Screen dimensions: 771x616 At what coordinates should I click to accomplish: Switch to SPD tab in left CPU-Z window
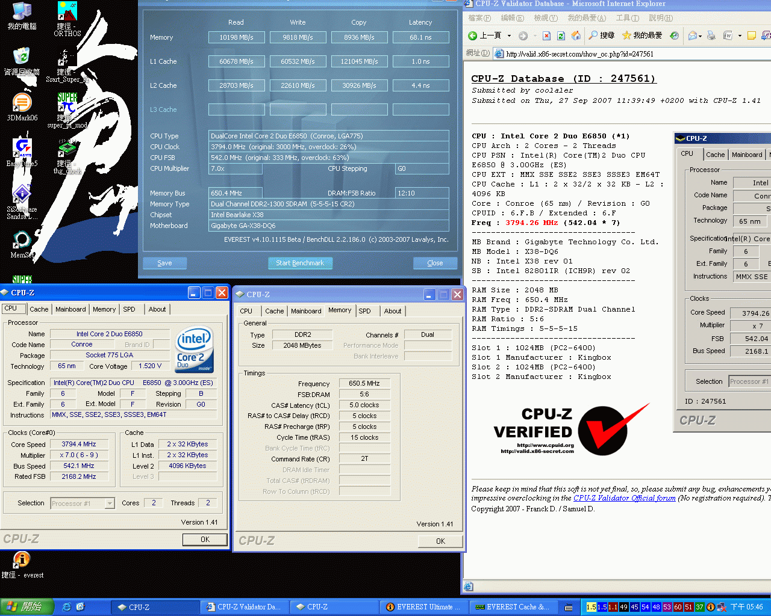click(x=129, y=309)
